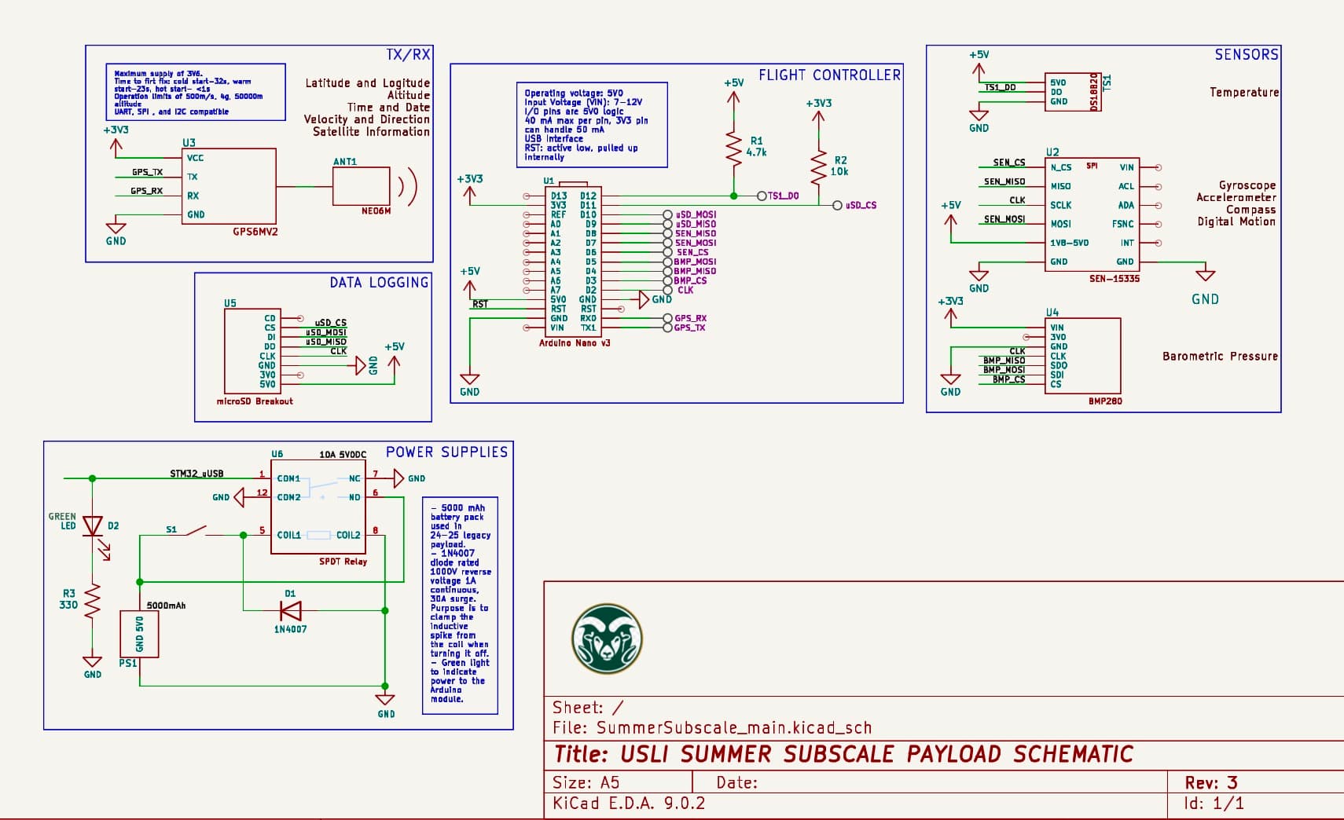Click the microSD Breakout U5 component
Image resolution: width=1344 pixels, height=820 pixels.
click(252, 351)
